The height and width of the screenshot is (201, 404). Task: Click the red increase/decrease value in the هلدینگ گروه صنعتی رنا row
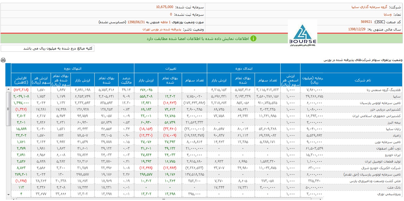pyautogui.click(x=21, y=90)
